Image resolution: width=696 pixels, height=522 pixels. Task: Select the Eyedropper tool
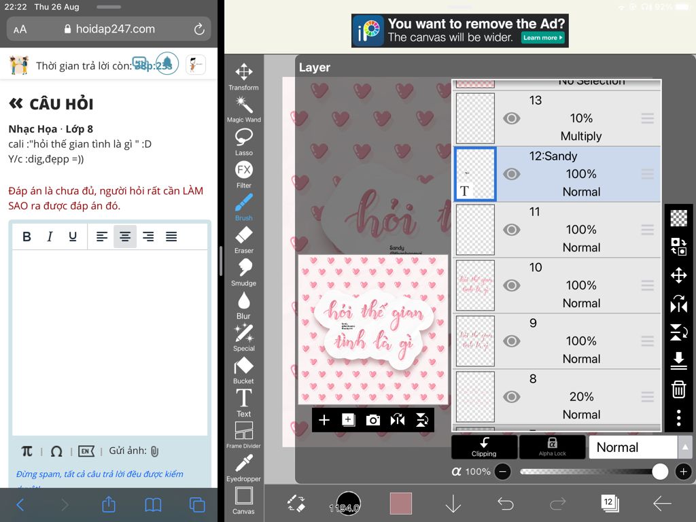coord(244,468)
